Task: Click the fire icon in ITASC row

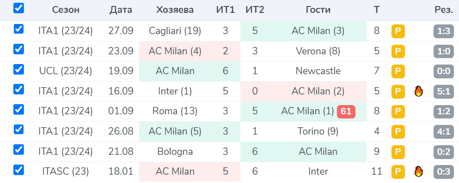Action: tap(419, 171)
